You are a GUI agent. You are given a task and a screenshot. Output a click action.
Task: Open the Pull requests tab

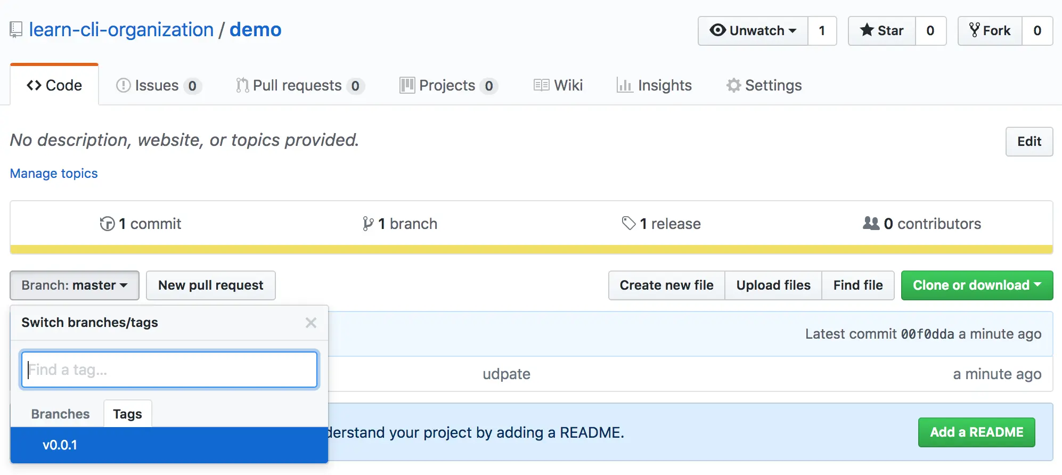[x=299, y=85]
